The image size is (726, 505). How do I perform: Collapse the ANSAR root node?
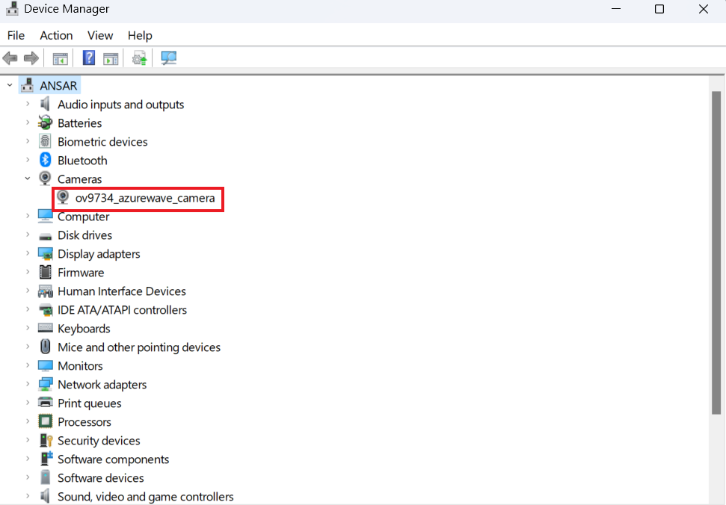[x=10, y=85]
